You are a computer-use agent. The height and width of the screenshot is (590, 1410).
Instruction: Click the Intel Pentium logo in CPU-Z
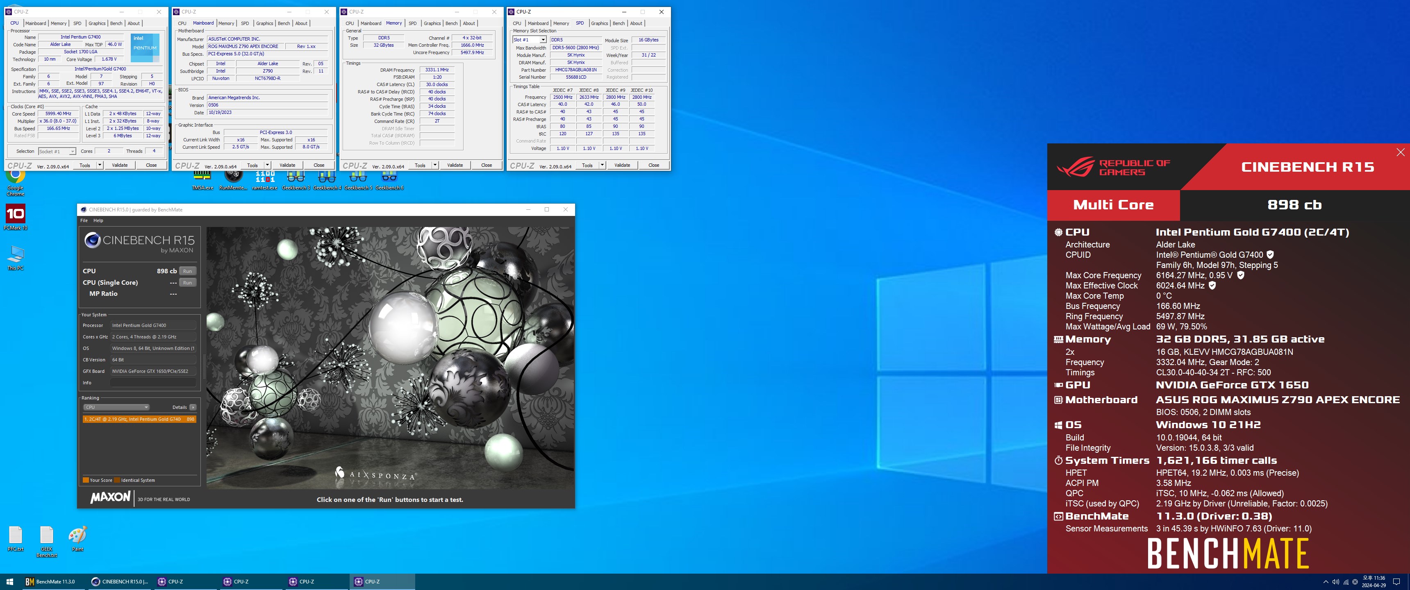tap(145, 47)
